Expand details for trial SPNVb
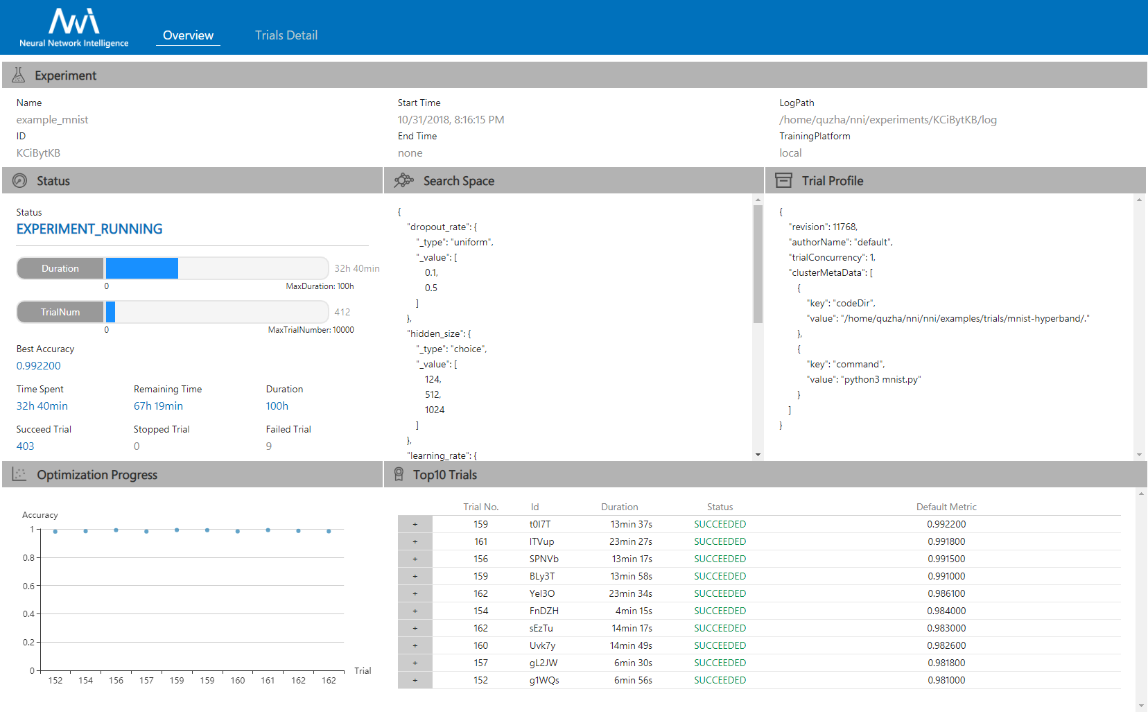 coord(415,559)
